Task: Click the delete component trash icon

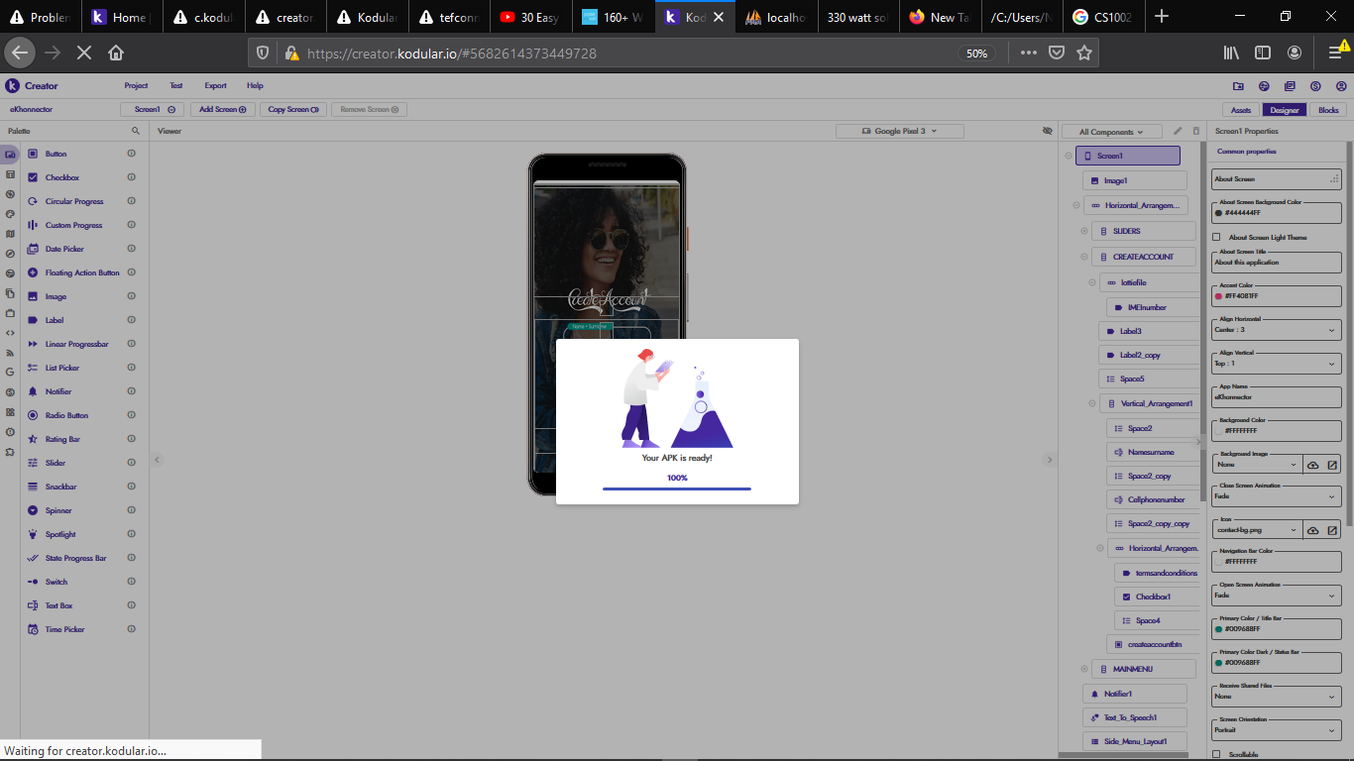Action: tap(1195, 131)
